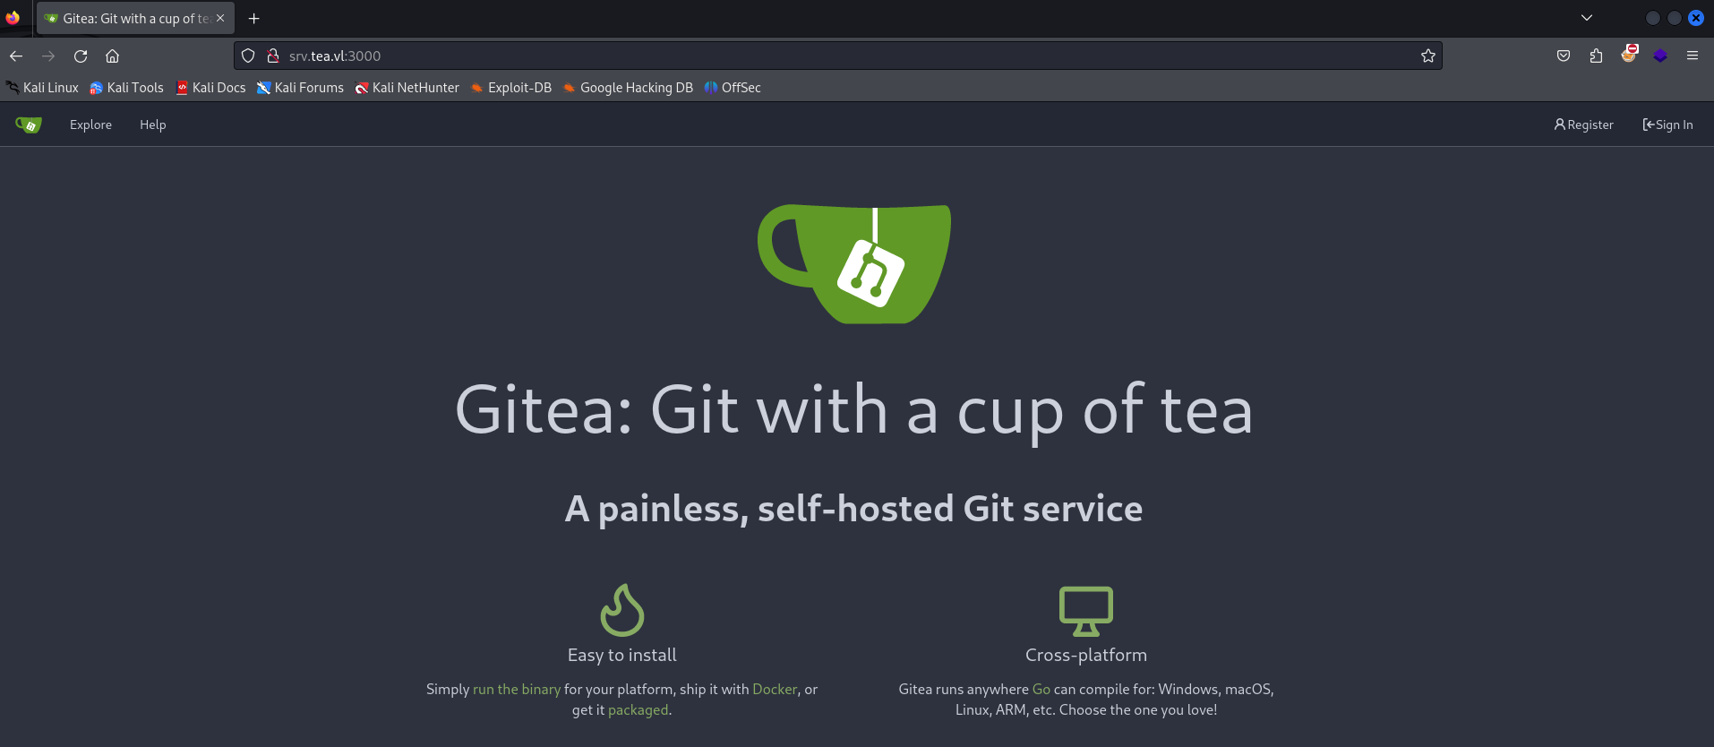Expand the list all tabs chevron

(x=1587, y=18)
